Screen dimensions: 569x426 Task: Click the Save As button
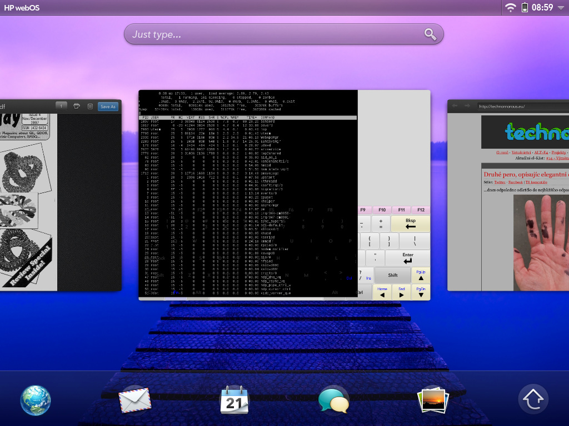pos(108,106)
